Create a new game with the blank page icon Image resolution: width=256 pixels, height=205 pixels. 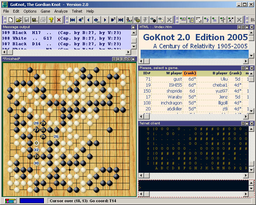(11, 20)
